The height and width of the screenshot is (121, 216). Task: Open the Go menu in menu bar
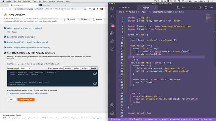click(x=40, y=1)
